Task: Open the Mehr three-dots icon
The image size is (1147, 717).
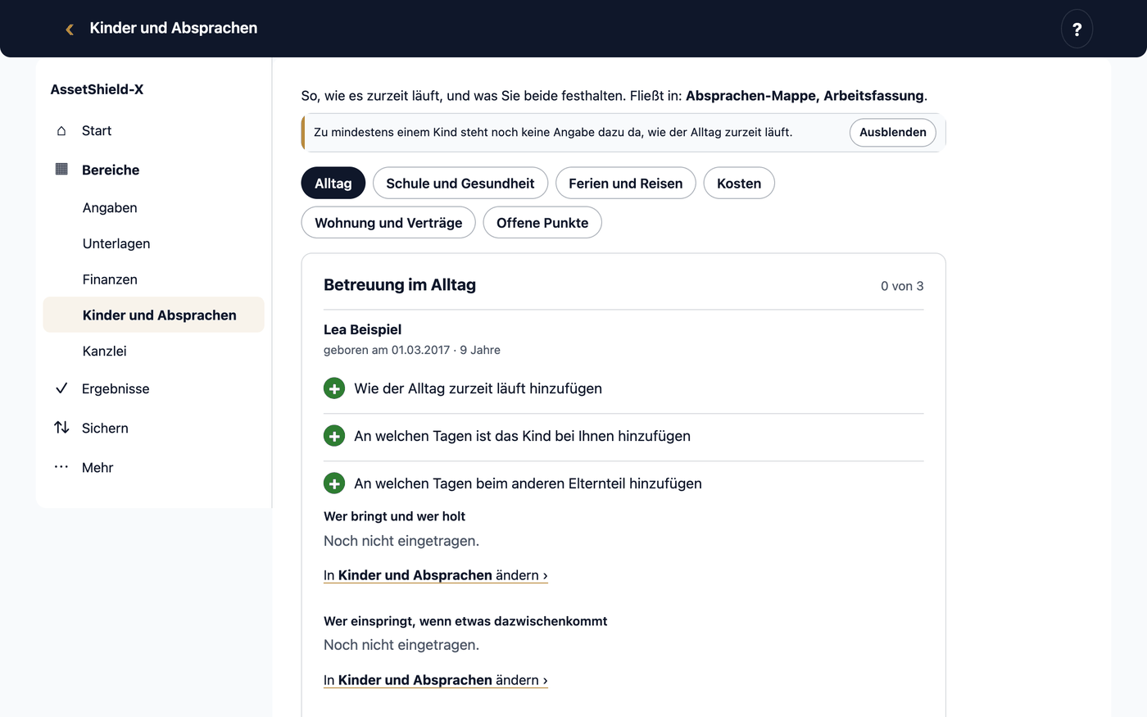Action: 61,467
